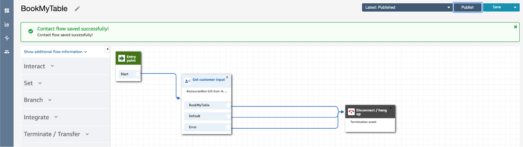
Task: Select the Entry point block header
Action: point(128,58)
